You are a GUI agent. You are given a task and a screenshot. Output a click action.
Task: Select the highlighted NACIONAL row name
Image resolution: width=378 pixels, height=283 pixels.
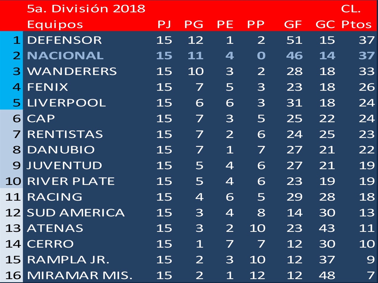click(x=65, y=56)
